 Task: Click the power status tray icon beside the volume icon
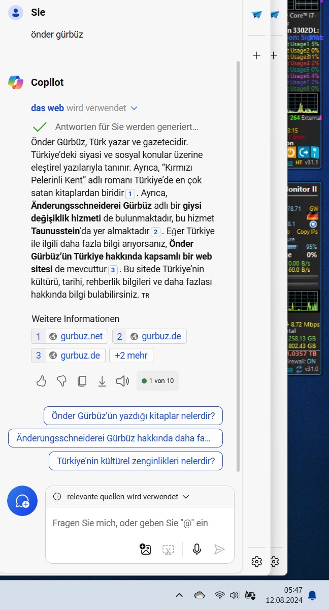click(250, 595)
